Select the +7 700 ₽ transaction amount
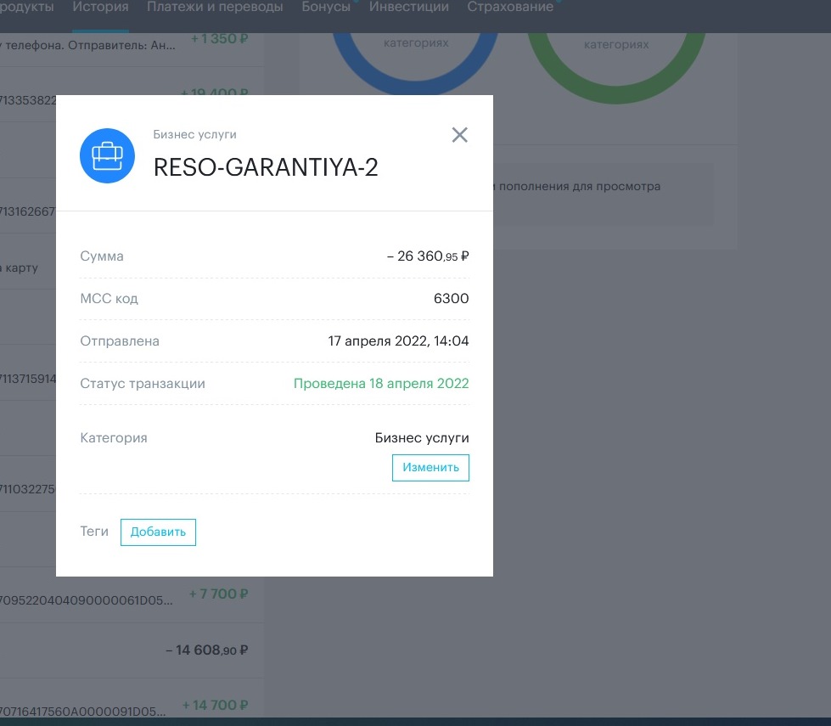This screenshot has height=726, width=831. tap(218, 594)
